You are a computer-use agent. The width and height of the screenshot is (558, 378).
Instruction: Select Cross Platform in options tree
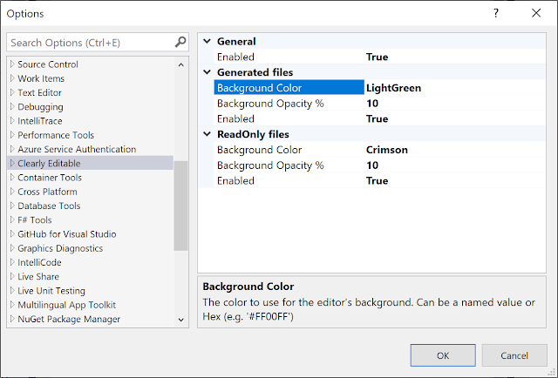pyautogui.click(x=47, y=192)
